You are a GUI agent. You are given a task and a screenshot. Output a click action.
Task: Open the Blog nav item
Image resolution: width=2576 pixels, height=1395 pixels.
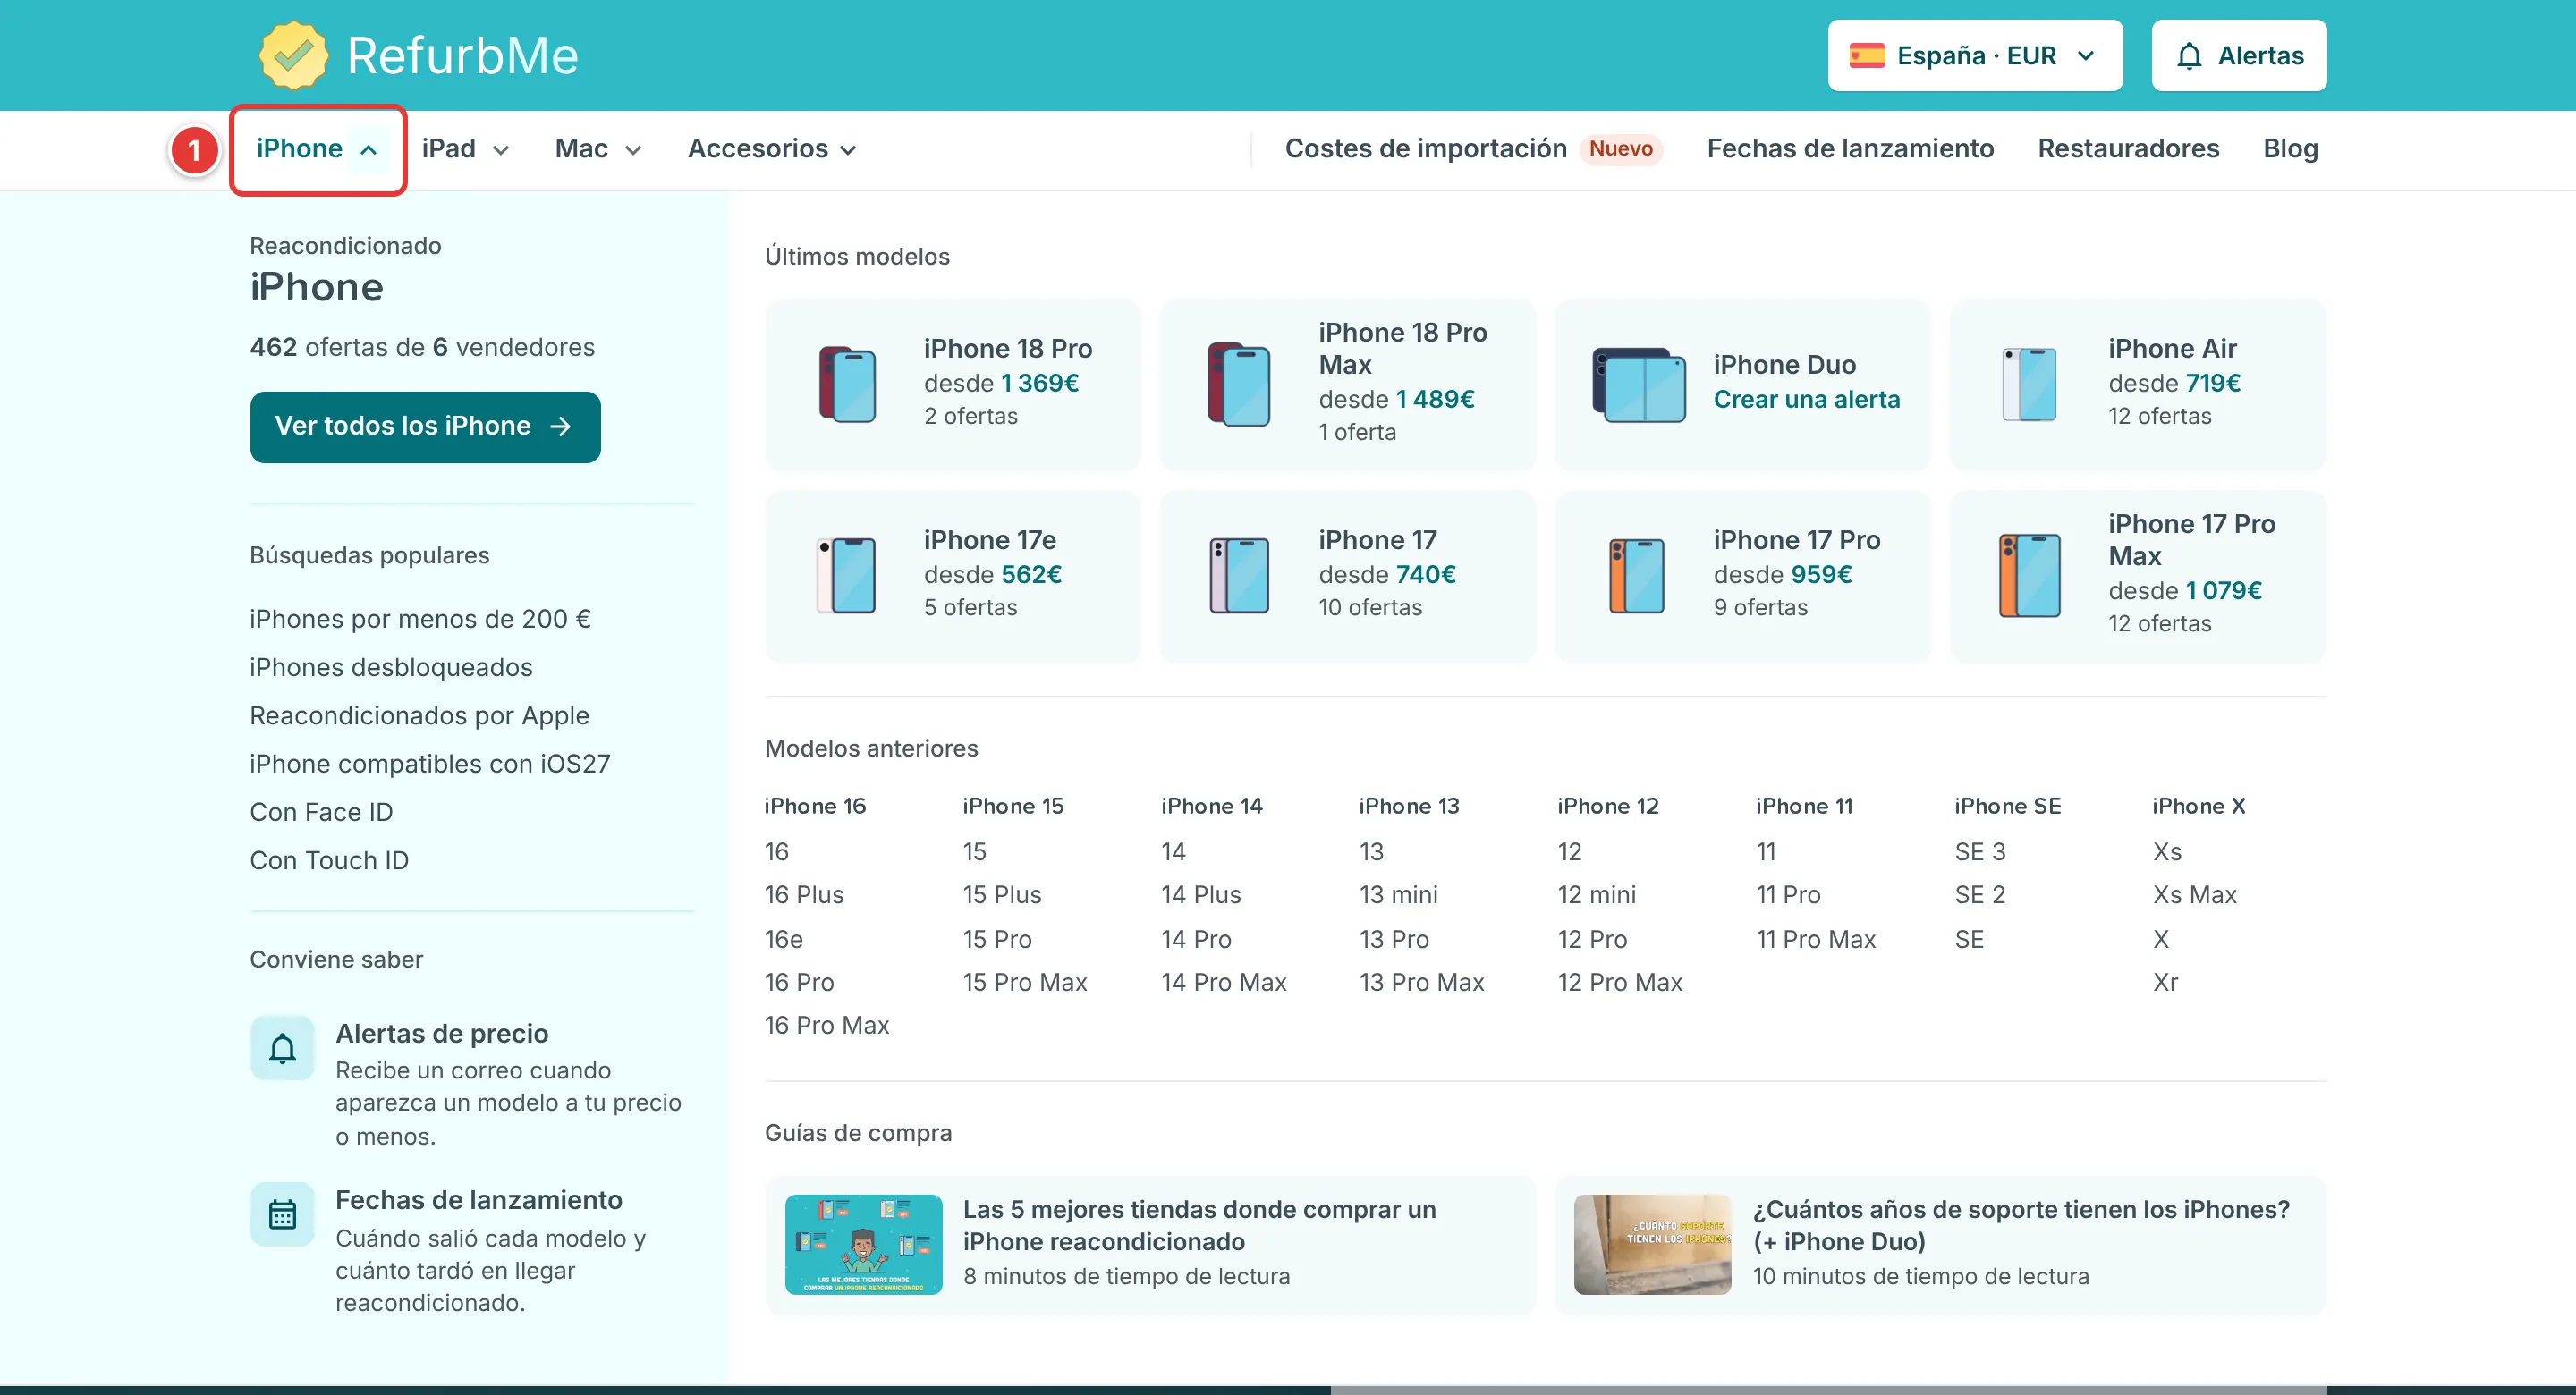(2290, 148)
